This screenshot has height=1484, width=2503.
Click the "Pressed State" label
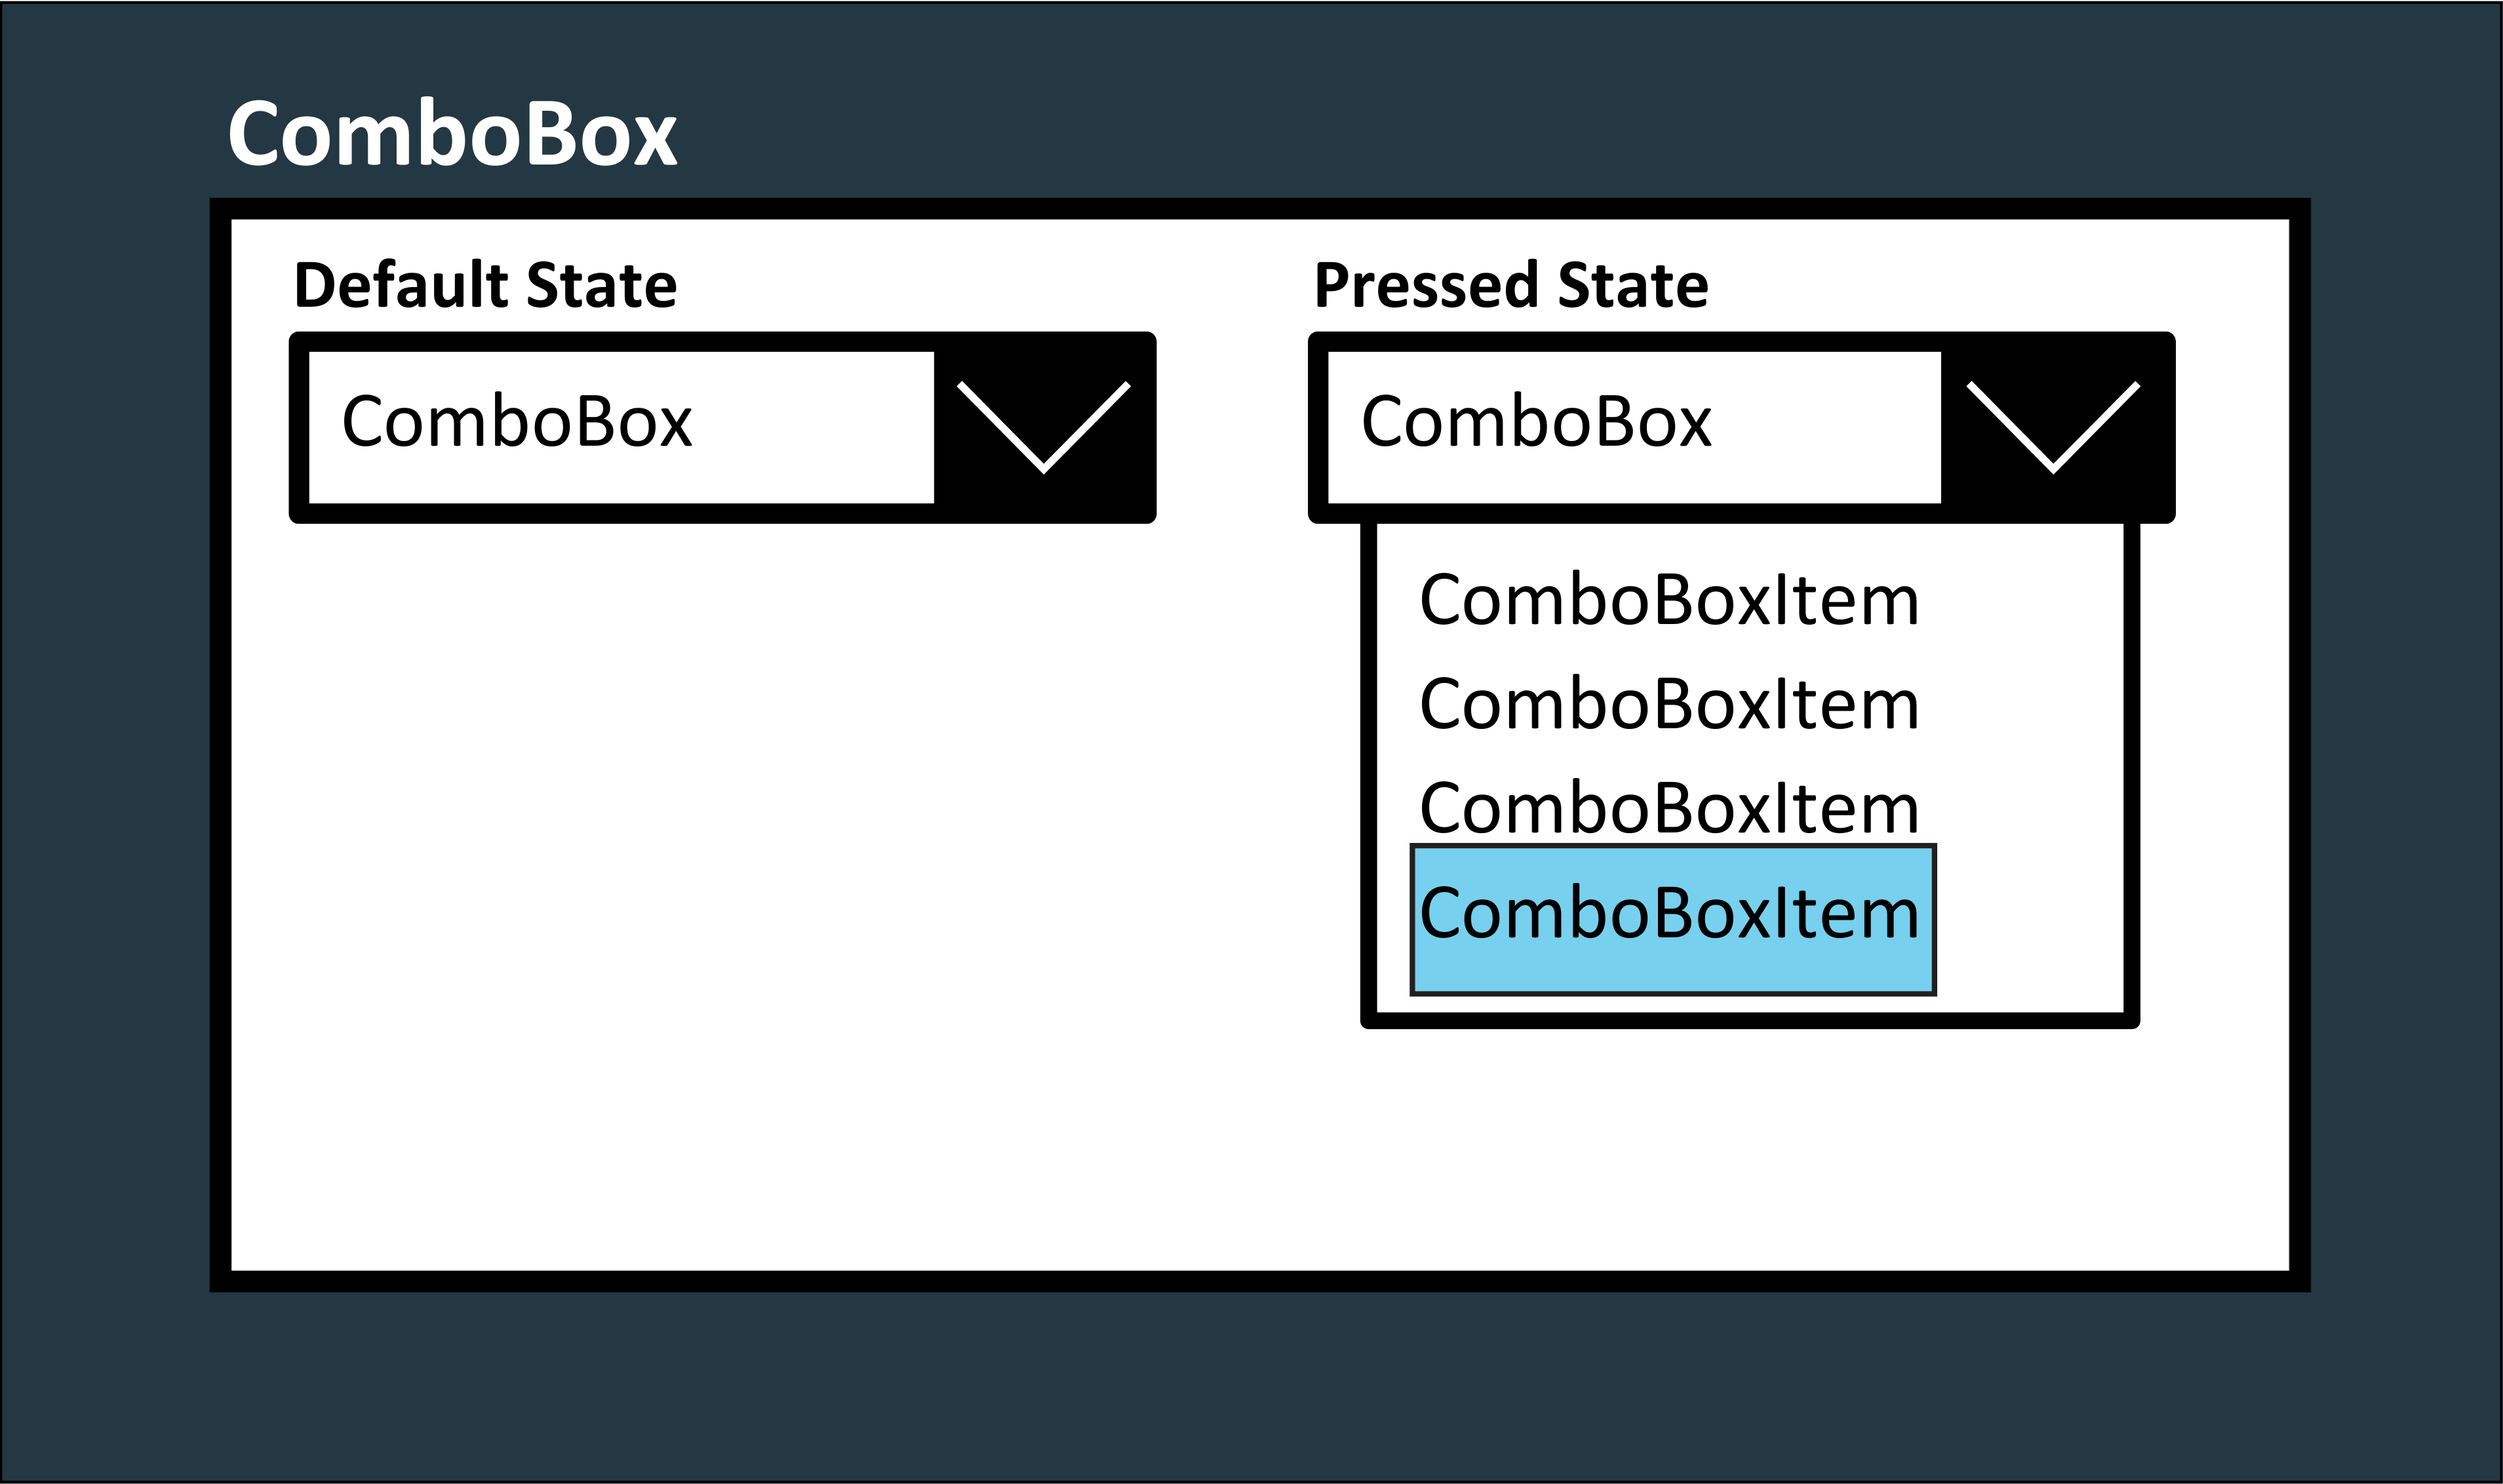[x=1510, y=285]
